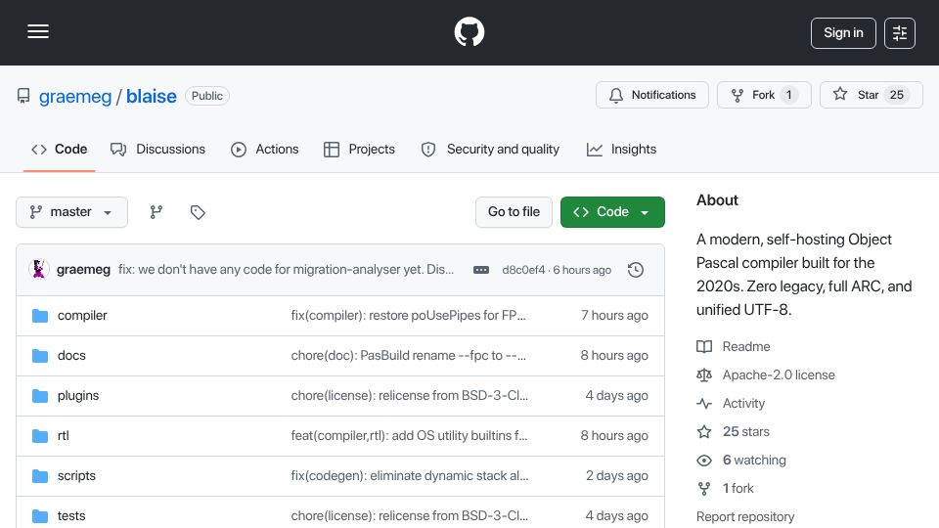This screenshot has width=939, height=528.
Task: Click the license scales icon
Action: pyautogui.click(x=704, y=375)
